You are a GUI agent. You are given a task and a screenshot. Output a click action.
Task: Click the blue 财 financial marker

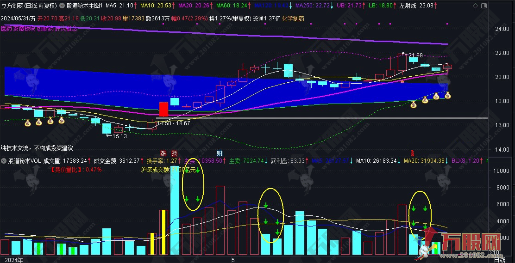220,153
